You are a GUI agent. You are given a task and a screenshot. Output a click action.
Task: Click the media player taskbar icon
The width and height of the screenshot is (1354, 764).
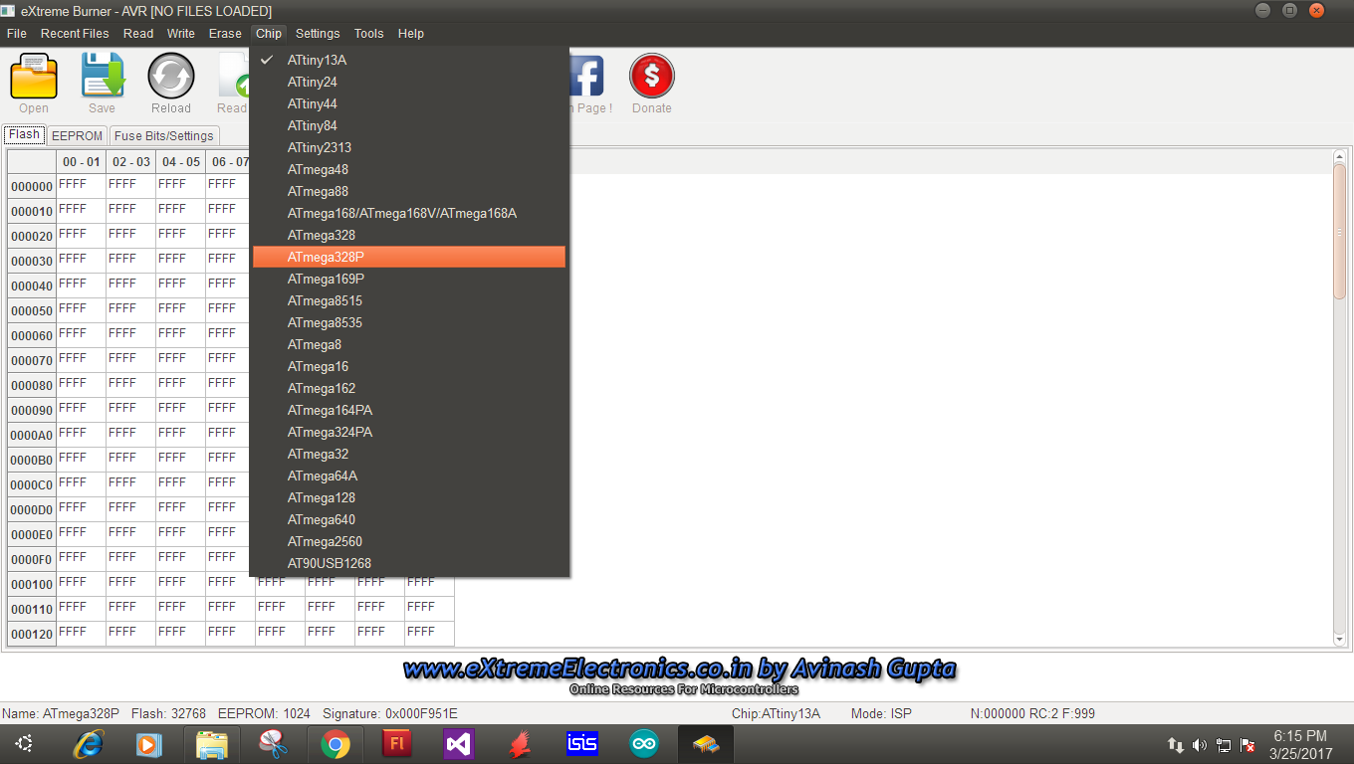[148, 744]
